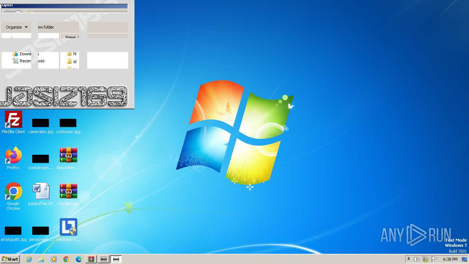This screenshot has height=264, width=469.
Task: Open the volume control tray icon
Action: pyautogui.click(x=417, y=259)
